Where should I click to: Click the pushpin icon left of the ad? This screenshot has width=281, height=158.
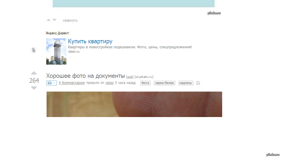(x=34, y=50)
